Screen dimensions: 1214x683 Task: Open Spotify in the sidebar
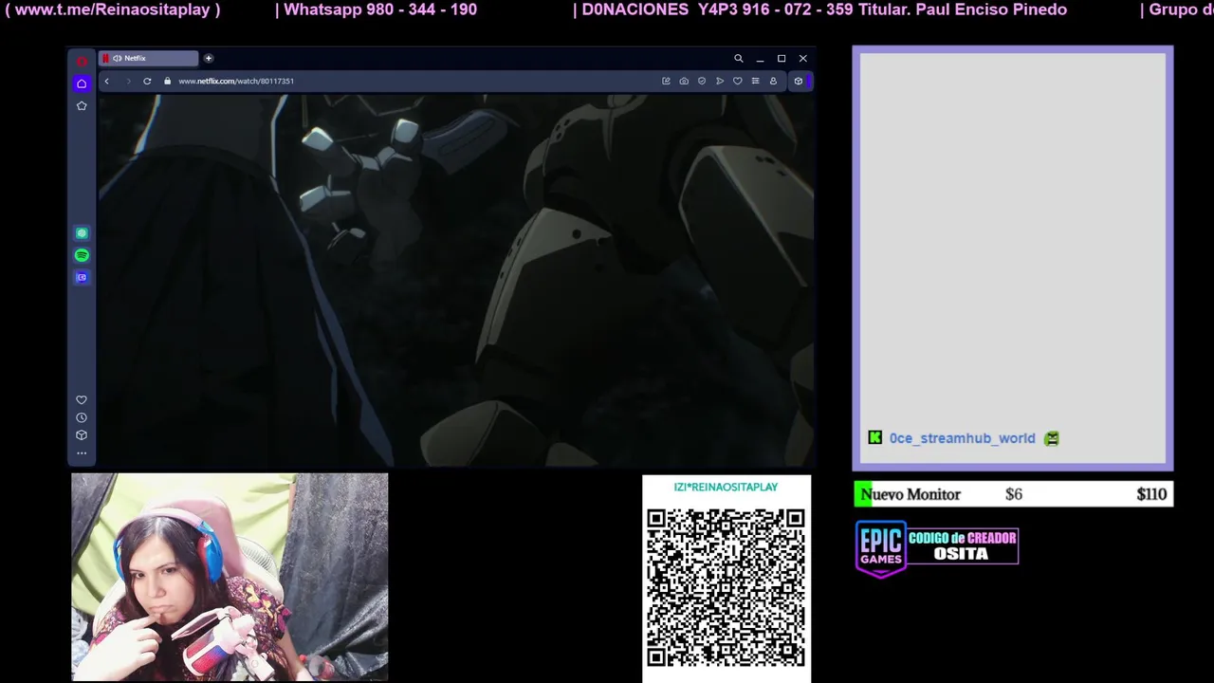coord(82,255)
